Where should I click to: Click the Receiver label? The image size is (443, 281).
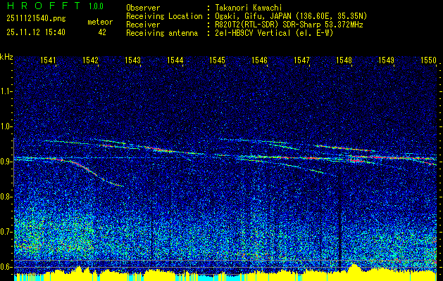[143, 25]
